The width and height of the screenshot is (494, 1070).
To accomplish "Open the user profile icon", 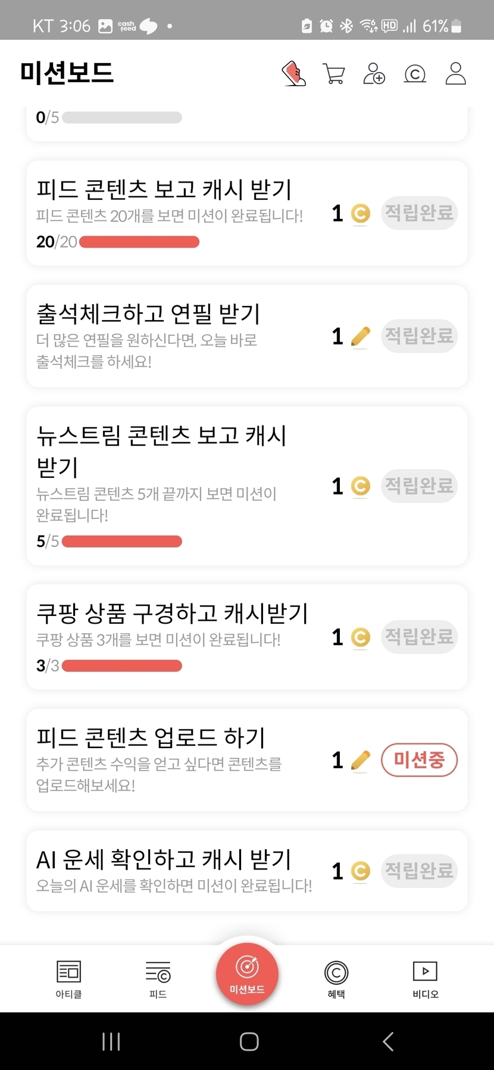I will tap(455, 74).
